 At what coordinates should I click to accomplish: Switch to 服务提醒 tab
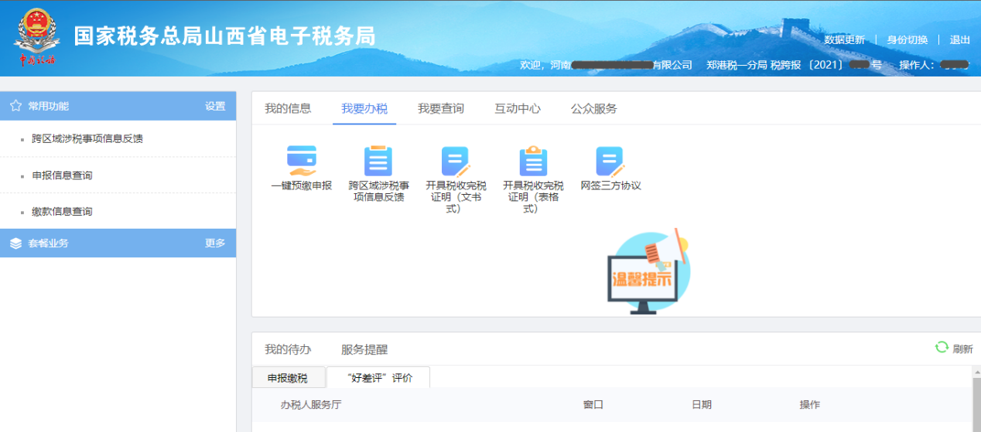tap(364, 349)
